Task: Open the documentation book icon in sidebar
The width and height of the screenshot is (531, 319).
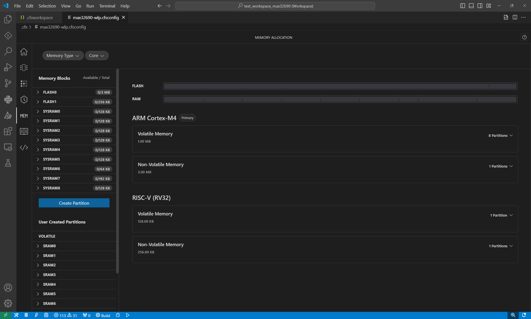Action: tap(24, 131)
